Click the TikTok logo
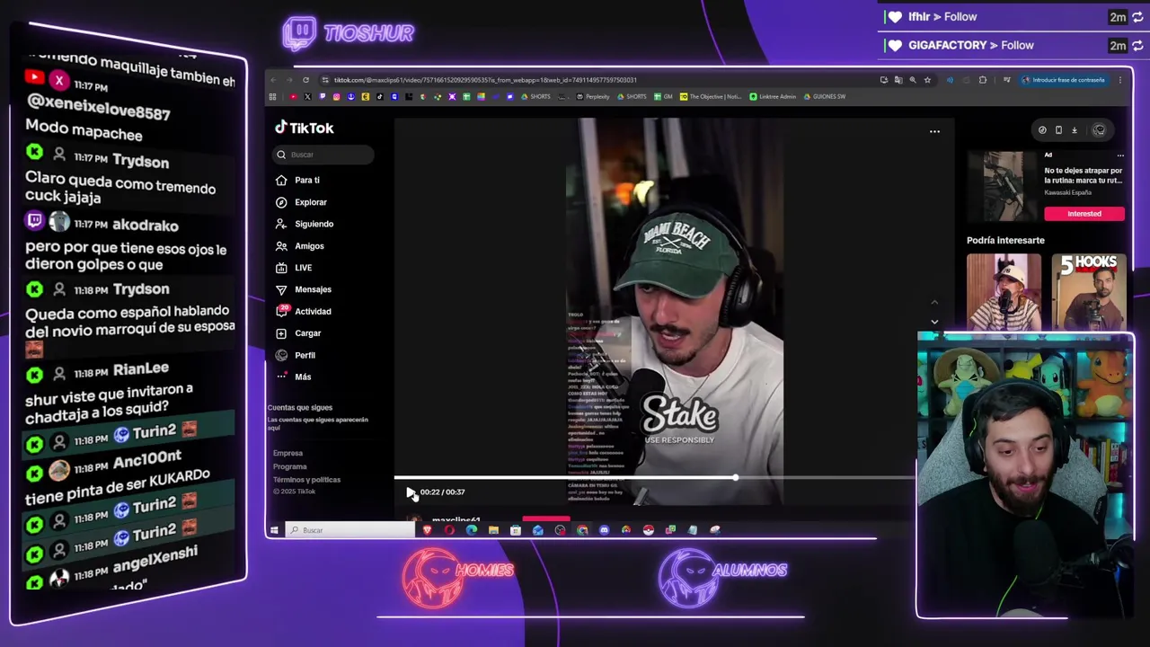The image size is (1150, 647). pos(305,128)
